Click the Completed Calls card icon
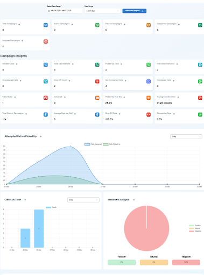The image size is (204, 275). tap(200, 82)
